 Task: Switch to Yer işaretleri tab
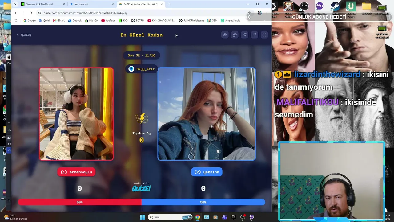coord(91,4)
